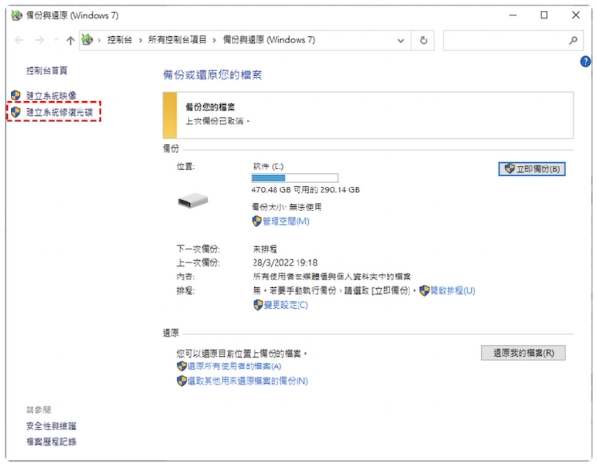Open 檔案歷程記錄 link

click(51, 442)
